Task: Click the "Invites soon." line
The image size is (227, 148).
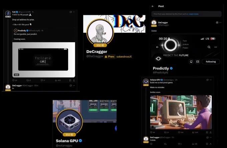Action: [x=155, y=92]
